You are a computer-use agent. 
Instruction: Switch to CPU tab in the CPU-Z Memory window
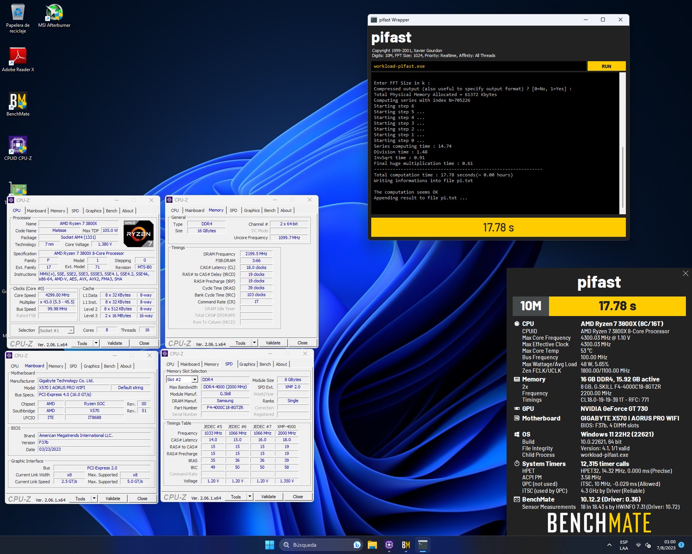click(175, 210)
